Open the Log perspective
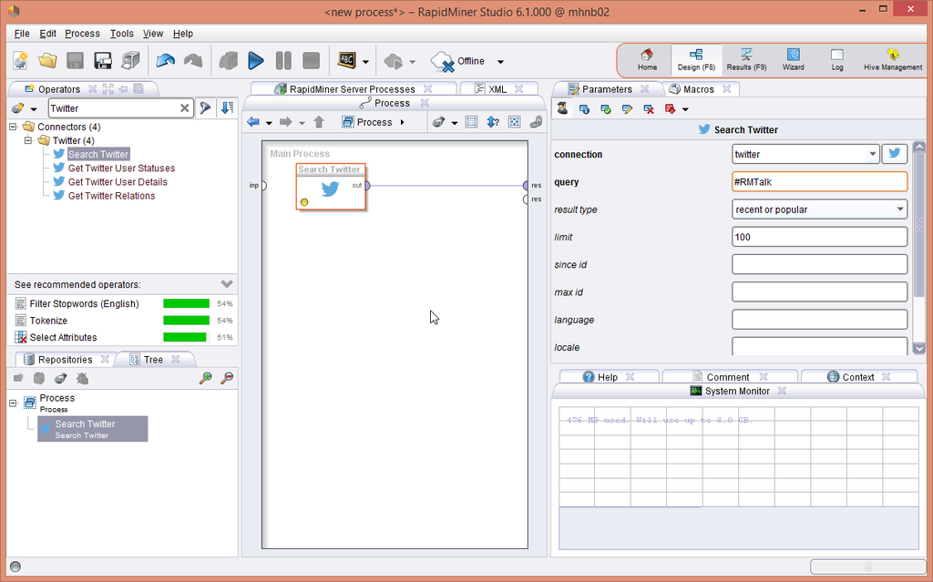The image size is (933, 582). coord(837,60)
